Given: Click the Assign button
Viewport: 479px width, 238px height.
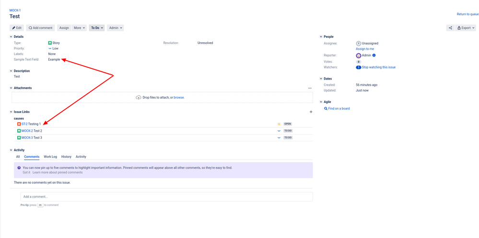Looking at the screenshot, I should tap(64, 28).
